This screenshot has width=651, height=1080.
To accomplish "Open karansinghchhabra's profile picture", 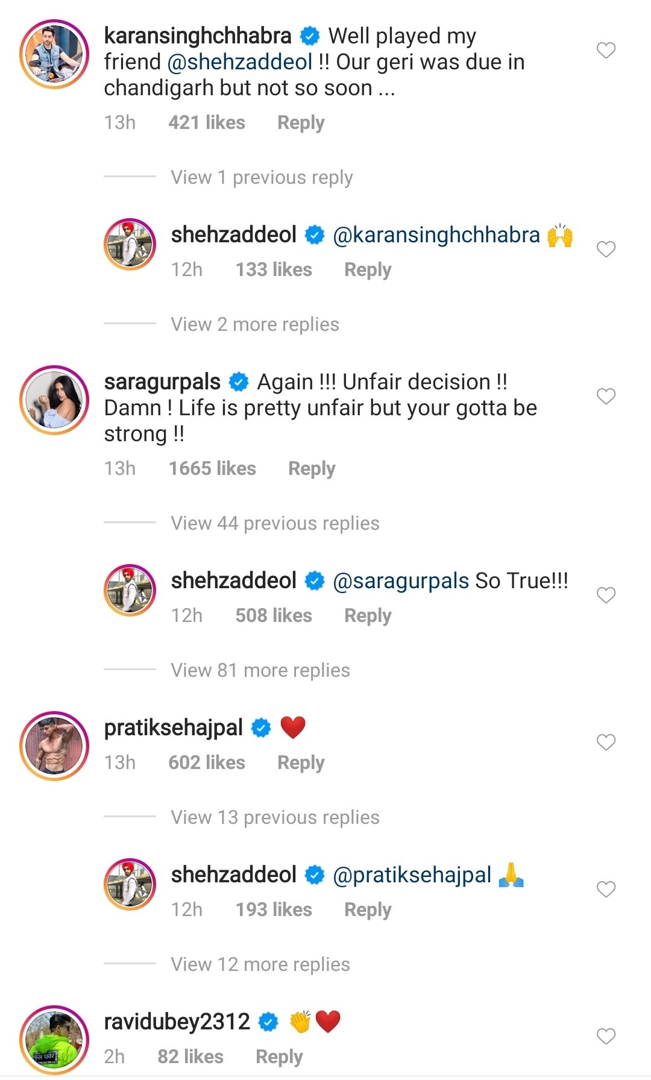I will (54, 54).
